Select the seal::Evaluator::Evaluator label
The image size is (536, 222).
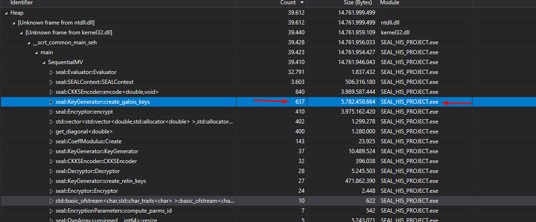(86, 73)
